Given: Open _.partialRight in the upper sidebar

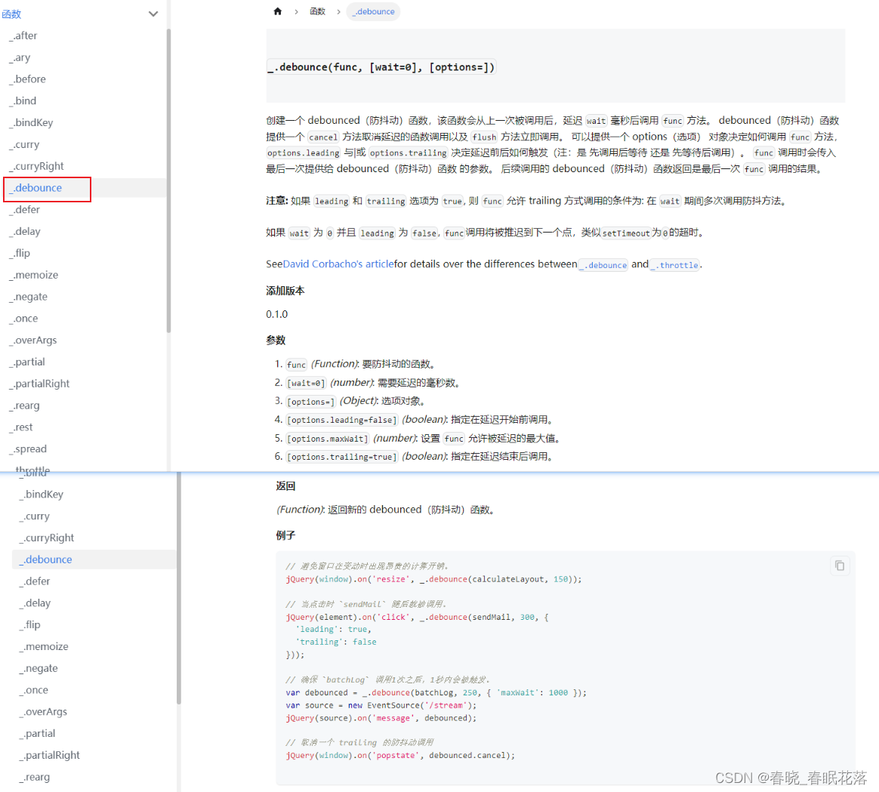Looking at the screenshot, I should click(40, 384).
